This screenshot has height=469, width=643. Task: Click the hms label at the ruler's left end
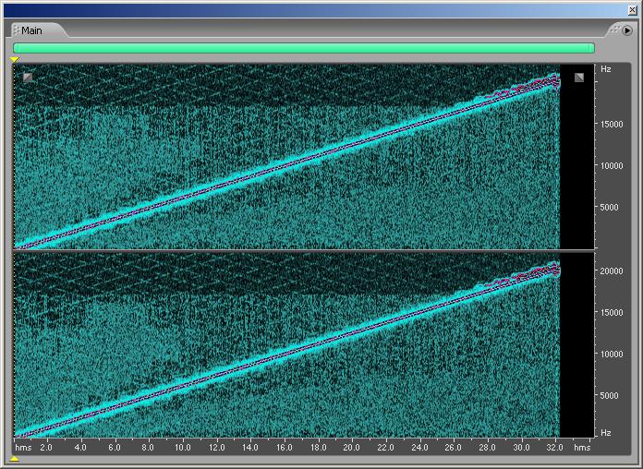coord(23,447)
